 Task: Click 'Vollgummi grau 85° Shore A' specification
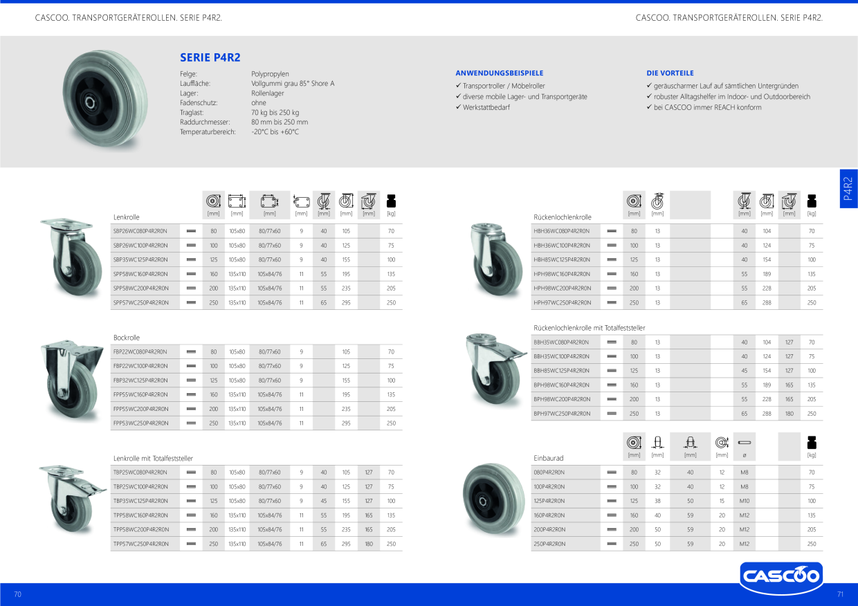[293, 83]
